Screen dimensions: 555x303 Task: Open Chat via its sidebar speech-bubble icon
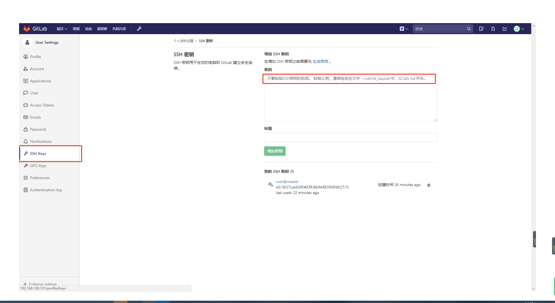click(x=26, y=93)
